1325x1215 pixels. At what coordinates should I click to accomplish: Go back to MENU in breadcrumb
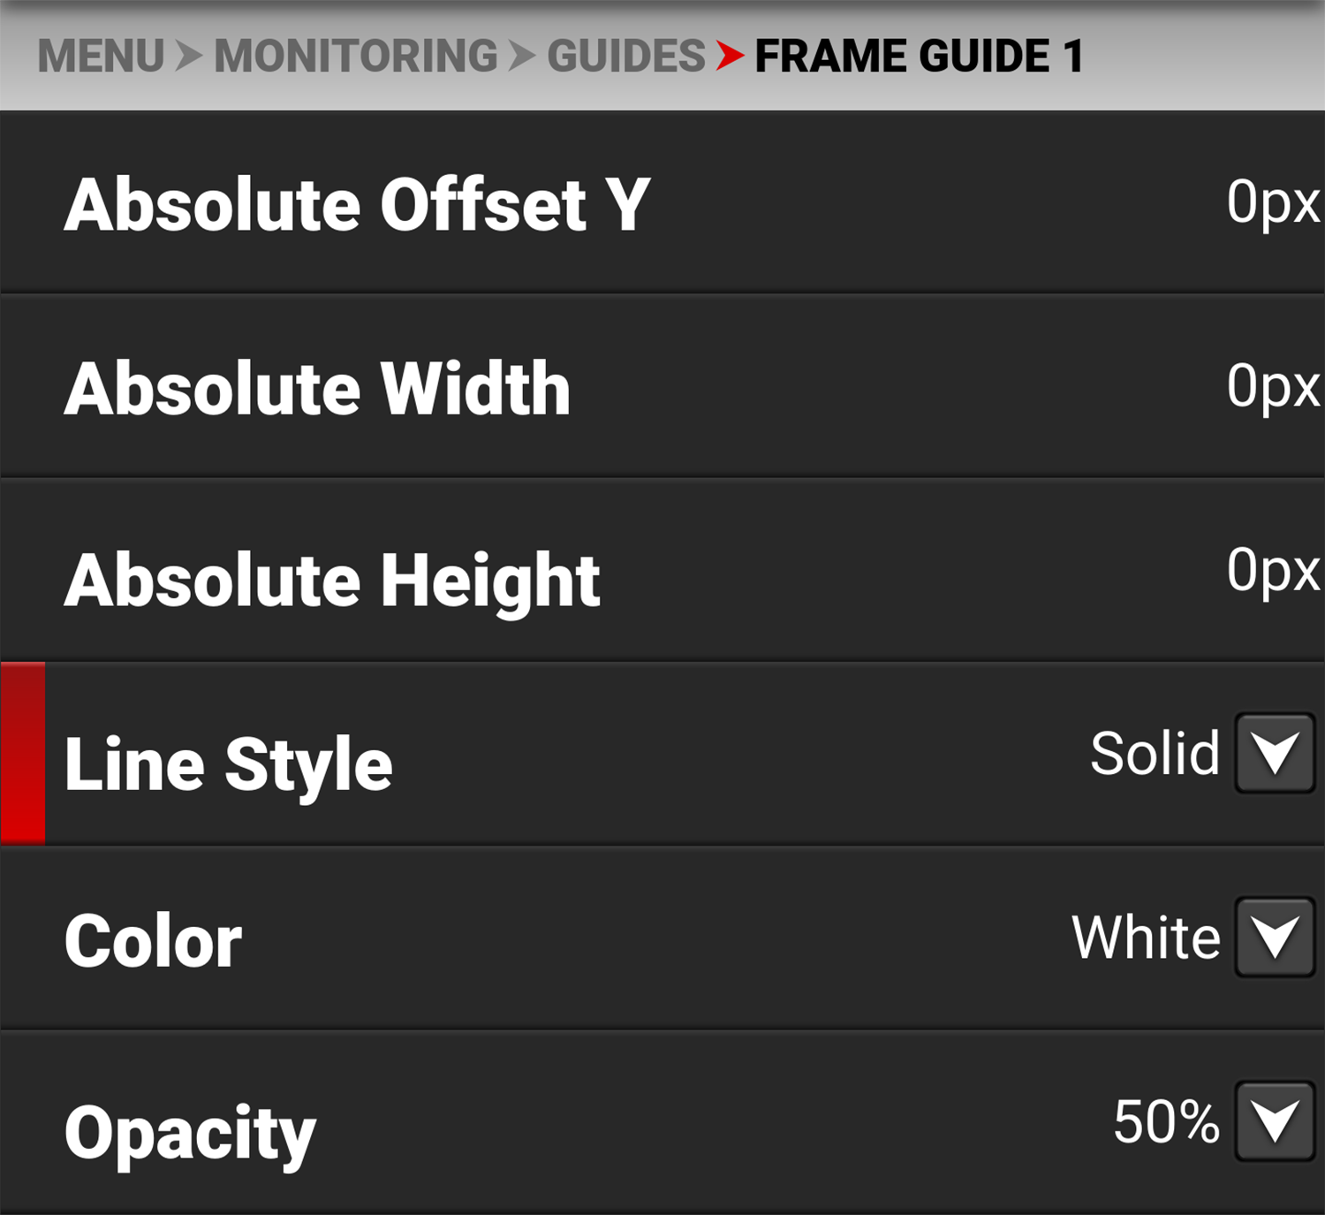tap(101, 57)
